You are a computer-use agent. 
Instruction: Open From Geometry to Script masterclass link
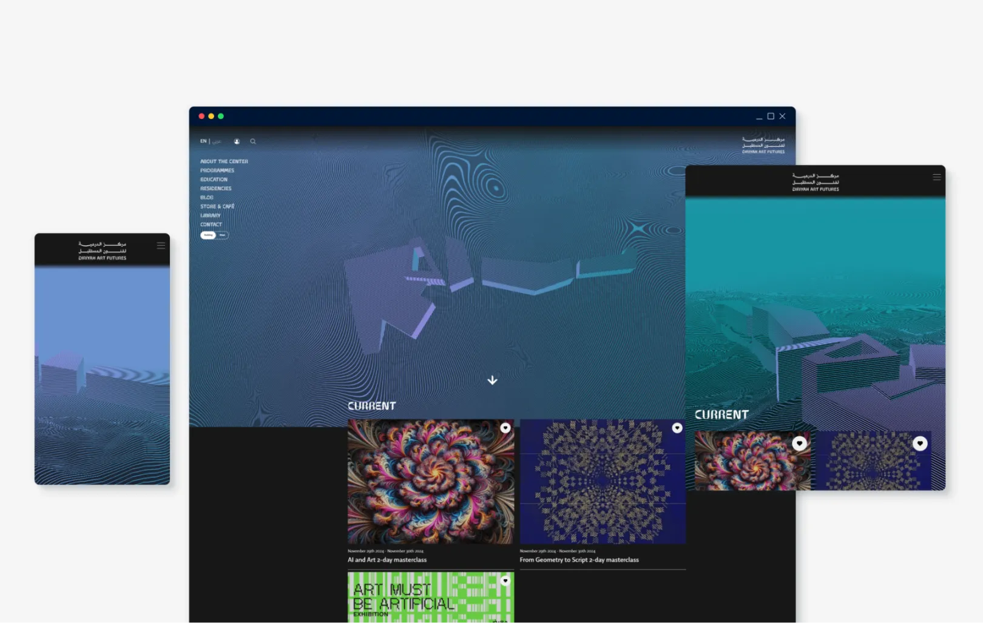579,560
